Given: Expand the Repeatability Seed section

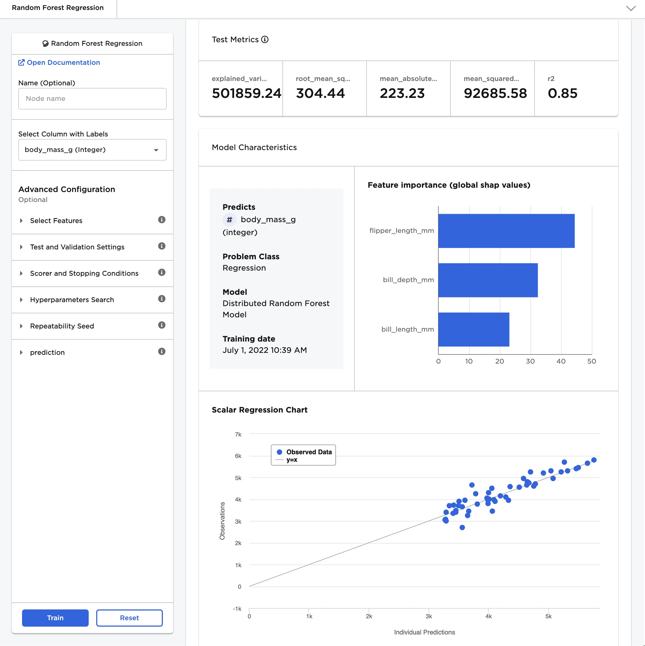Looking at the screenshot, I should (62, 326).
